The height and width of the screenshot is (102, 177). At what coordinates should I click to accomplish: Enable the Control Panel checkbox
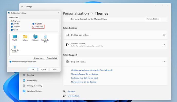click(x=33, y=27)
